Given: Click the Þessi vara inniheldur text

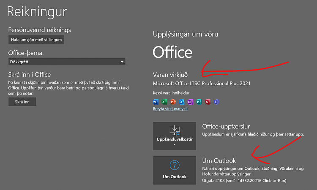Looking at the screenshot, I should pos(171,93).
